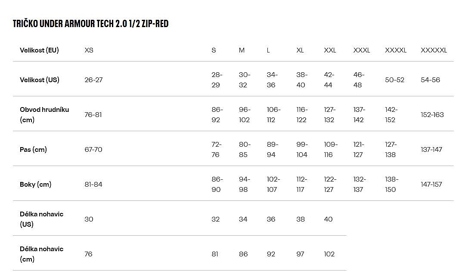Select chest measurement 76-81 for XS
This screenshot has width=456, height=277.
point(93,115)
